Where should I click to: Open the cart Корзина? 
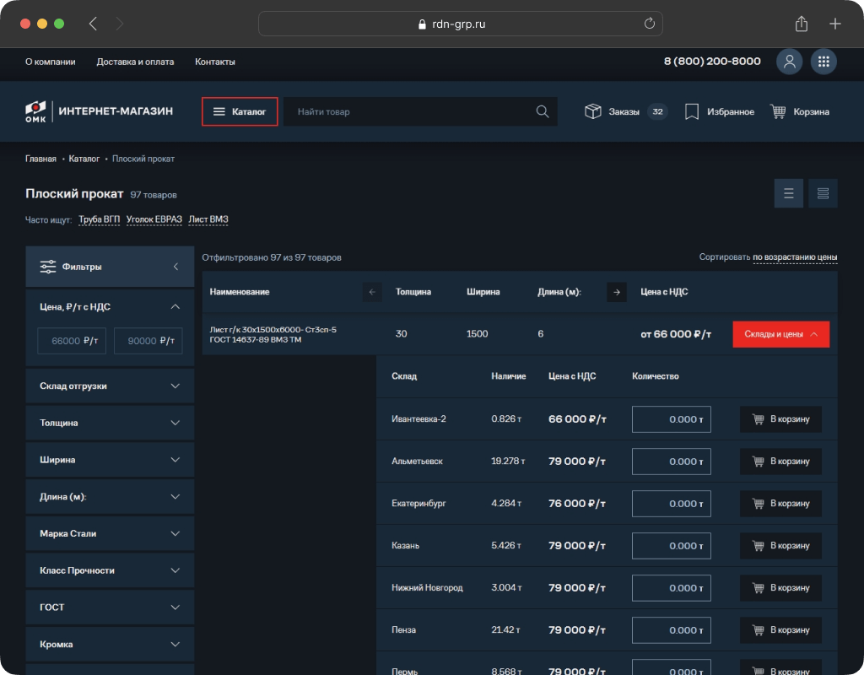coord(799,111)
